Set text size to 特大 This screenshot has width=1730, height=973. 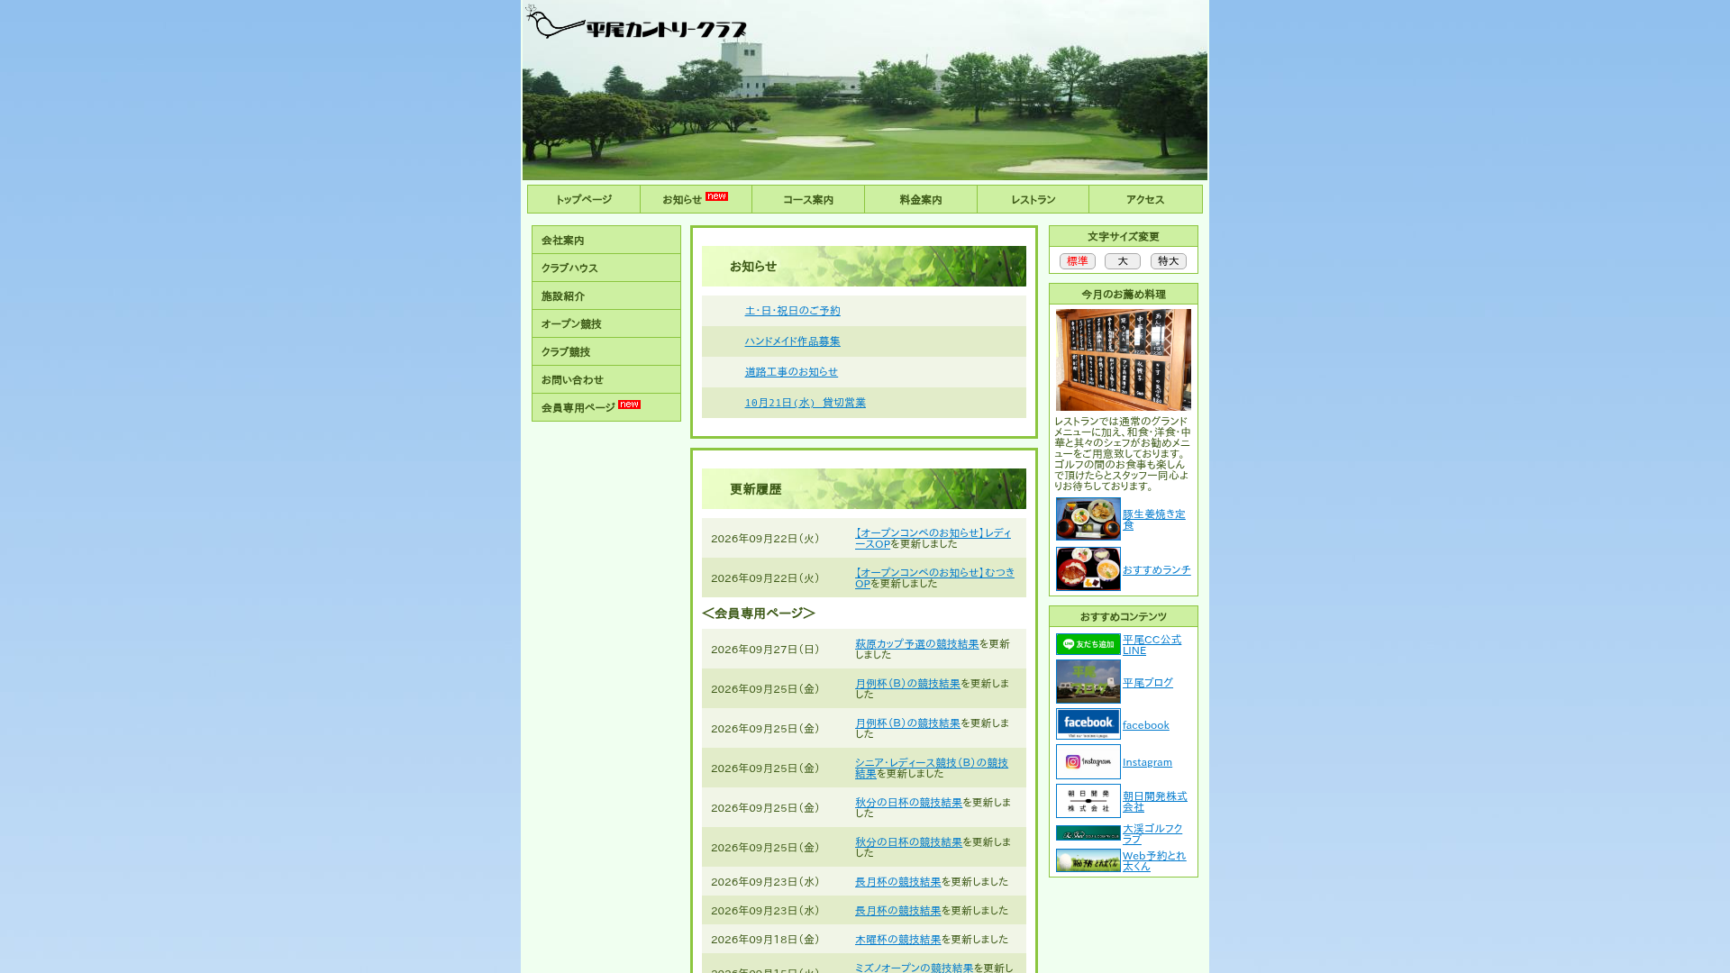(1169, 261)
